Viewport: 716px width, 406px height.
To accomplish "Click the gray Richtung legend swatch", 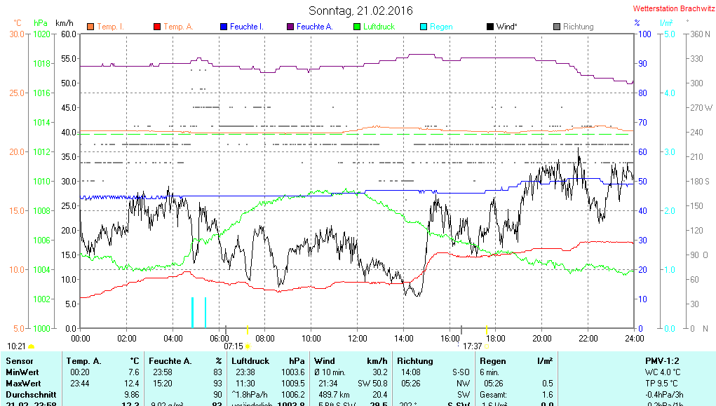I will pos(556,27).
